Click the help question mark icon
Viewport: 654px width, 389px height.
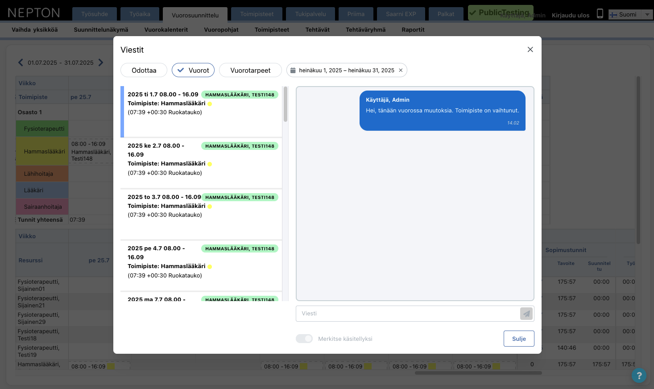click(x=639, y=376)
